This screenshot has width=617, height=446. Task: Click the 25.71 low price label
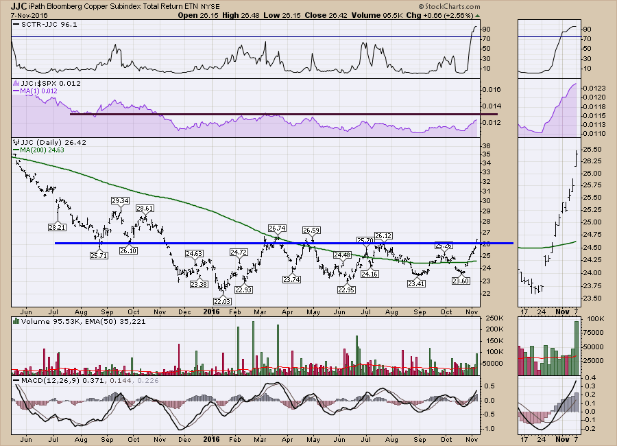pyautogui.click(x=99, y=255)
